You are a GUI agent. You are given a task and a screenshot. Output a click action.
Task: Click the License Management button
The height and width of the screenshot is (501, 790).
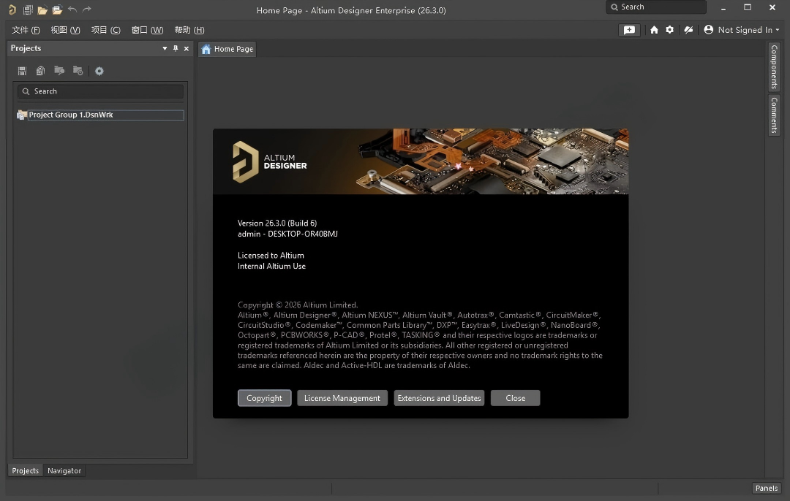[342, 398]
